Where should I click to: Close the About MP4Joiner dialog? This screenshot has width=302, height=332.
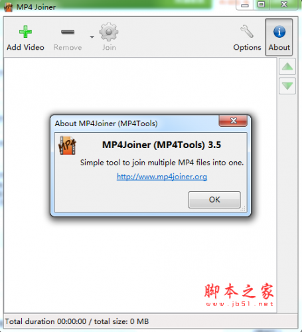[233, 121]
